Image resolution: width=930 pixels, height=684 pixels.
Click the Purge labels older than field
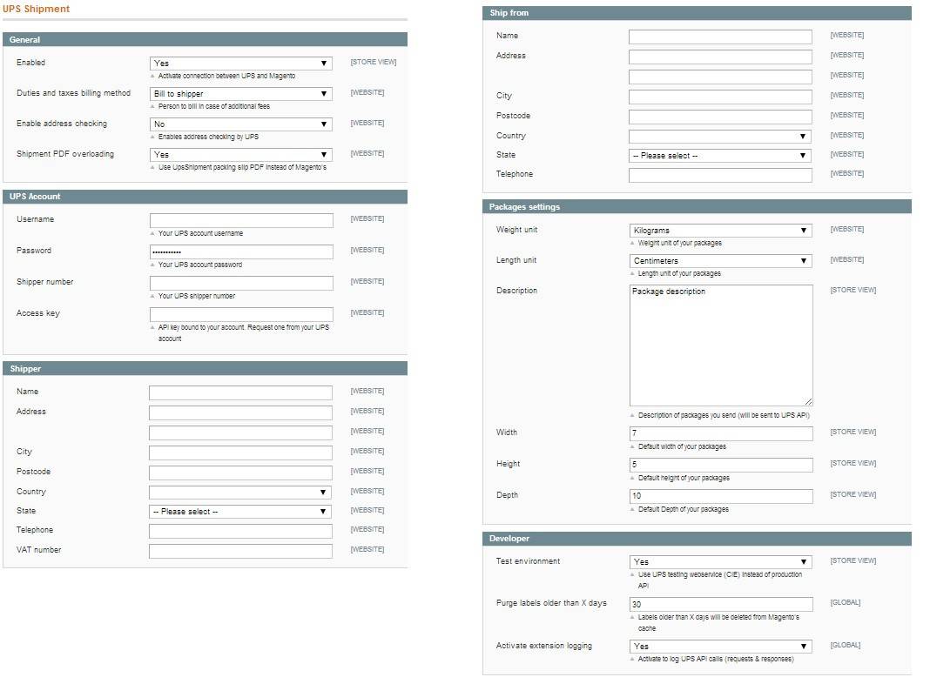(x=720, y=605)
